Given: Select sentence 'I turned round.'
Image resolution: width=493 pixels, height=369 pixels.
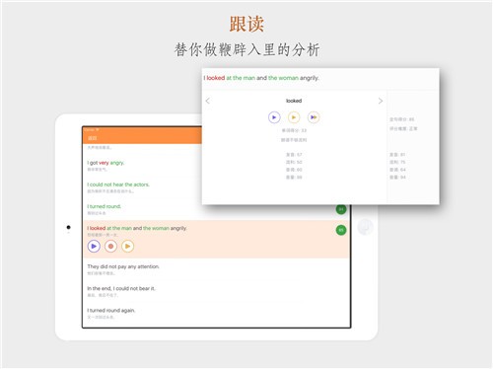Looking at the screenshot, I should click(105, 206).
